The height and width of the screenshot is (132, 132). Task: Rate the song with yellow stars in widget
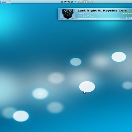(127, 14)
